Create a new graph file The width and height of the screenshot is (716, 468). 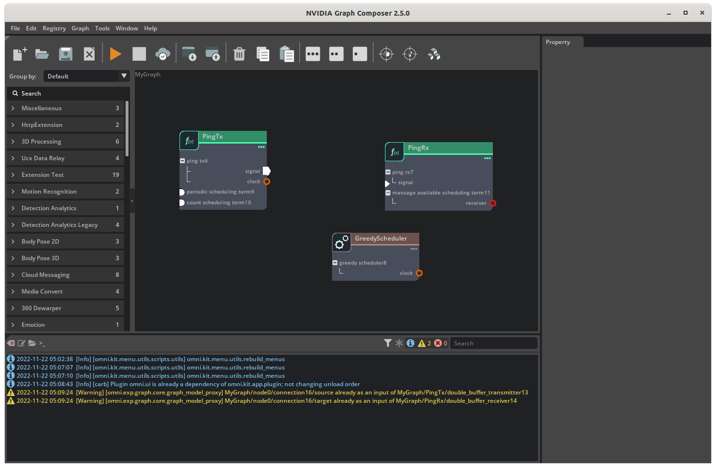coord(20,54)
